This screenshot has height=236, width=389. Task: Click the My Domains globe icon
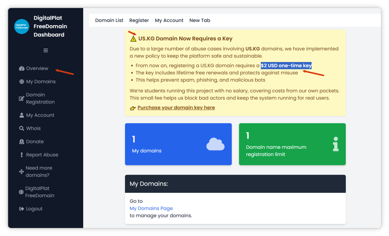click(22, 82)
